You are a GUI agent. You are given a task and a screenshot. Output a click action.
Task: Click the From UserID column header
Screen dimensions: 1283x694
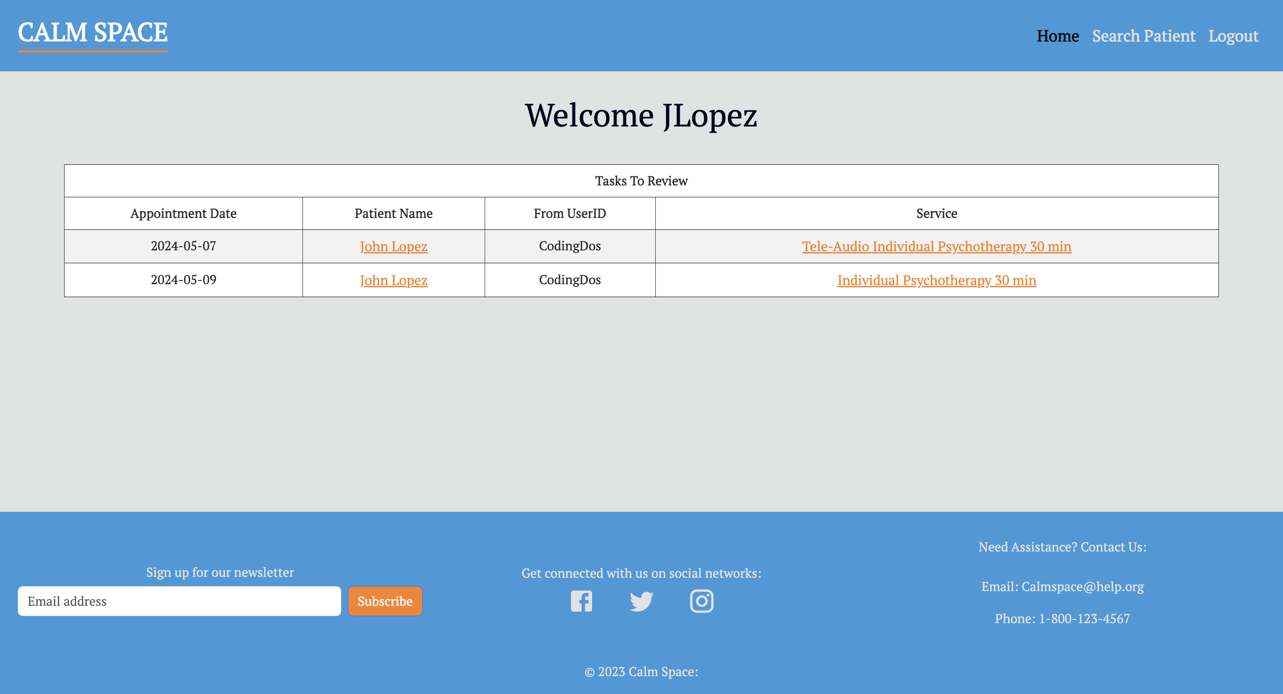point(570,213)
